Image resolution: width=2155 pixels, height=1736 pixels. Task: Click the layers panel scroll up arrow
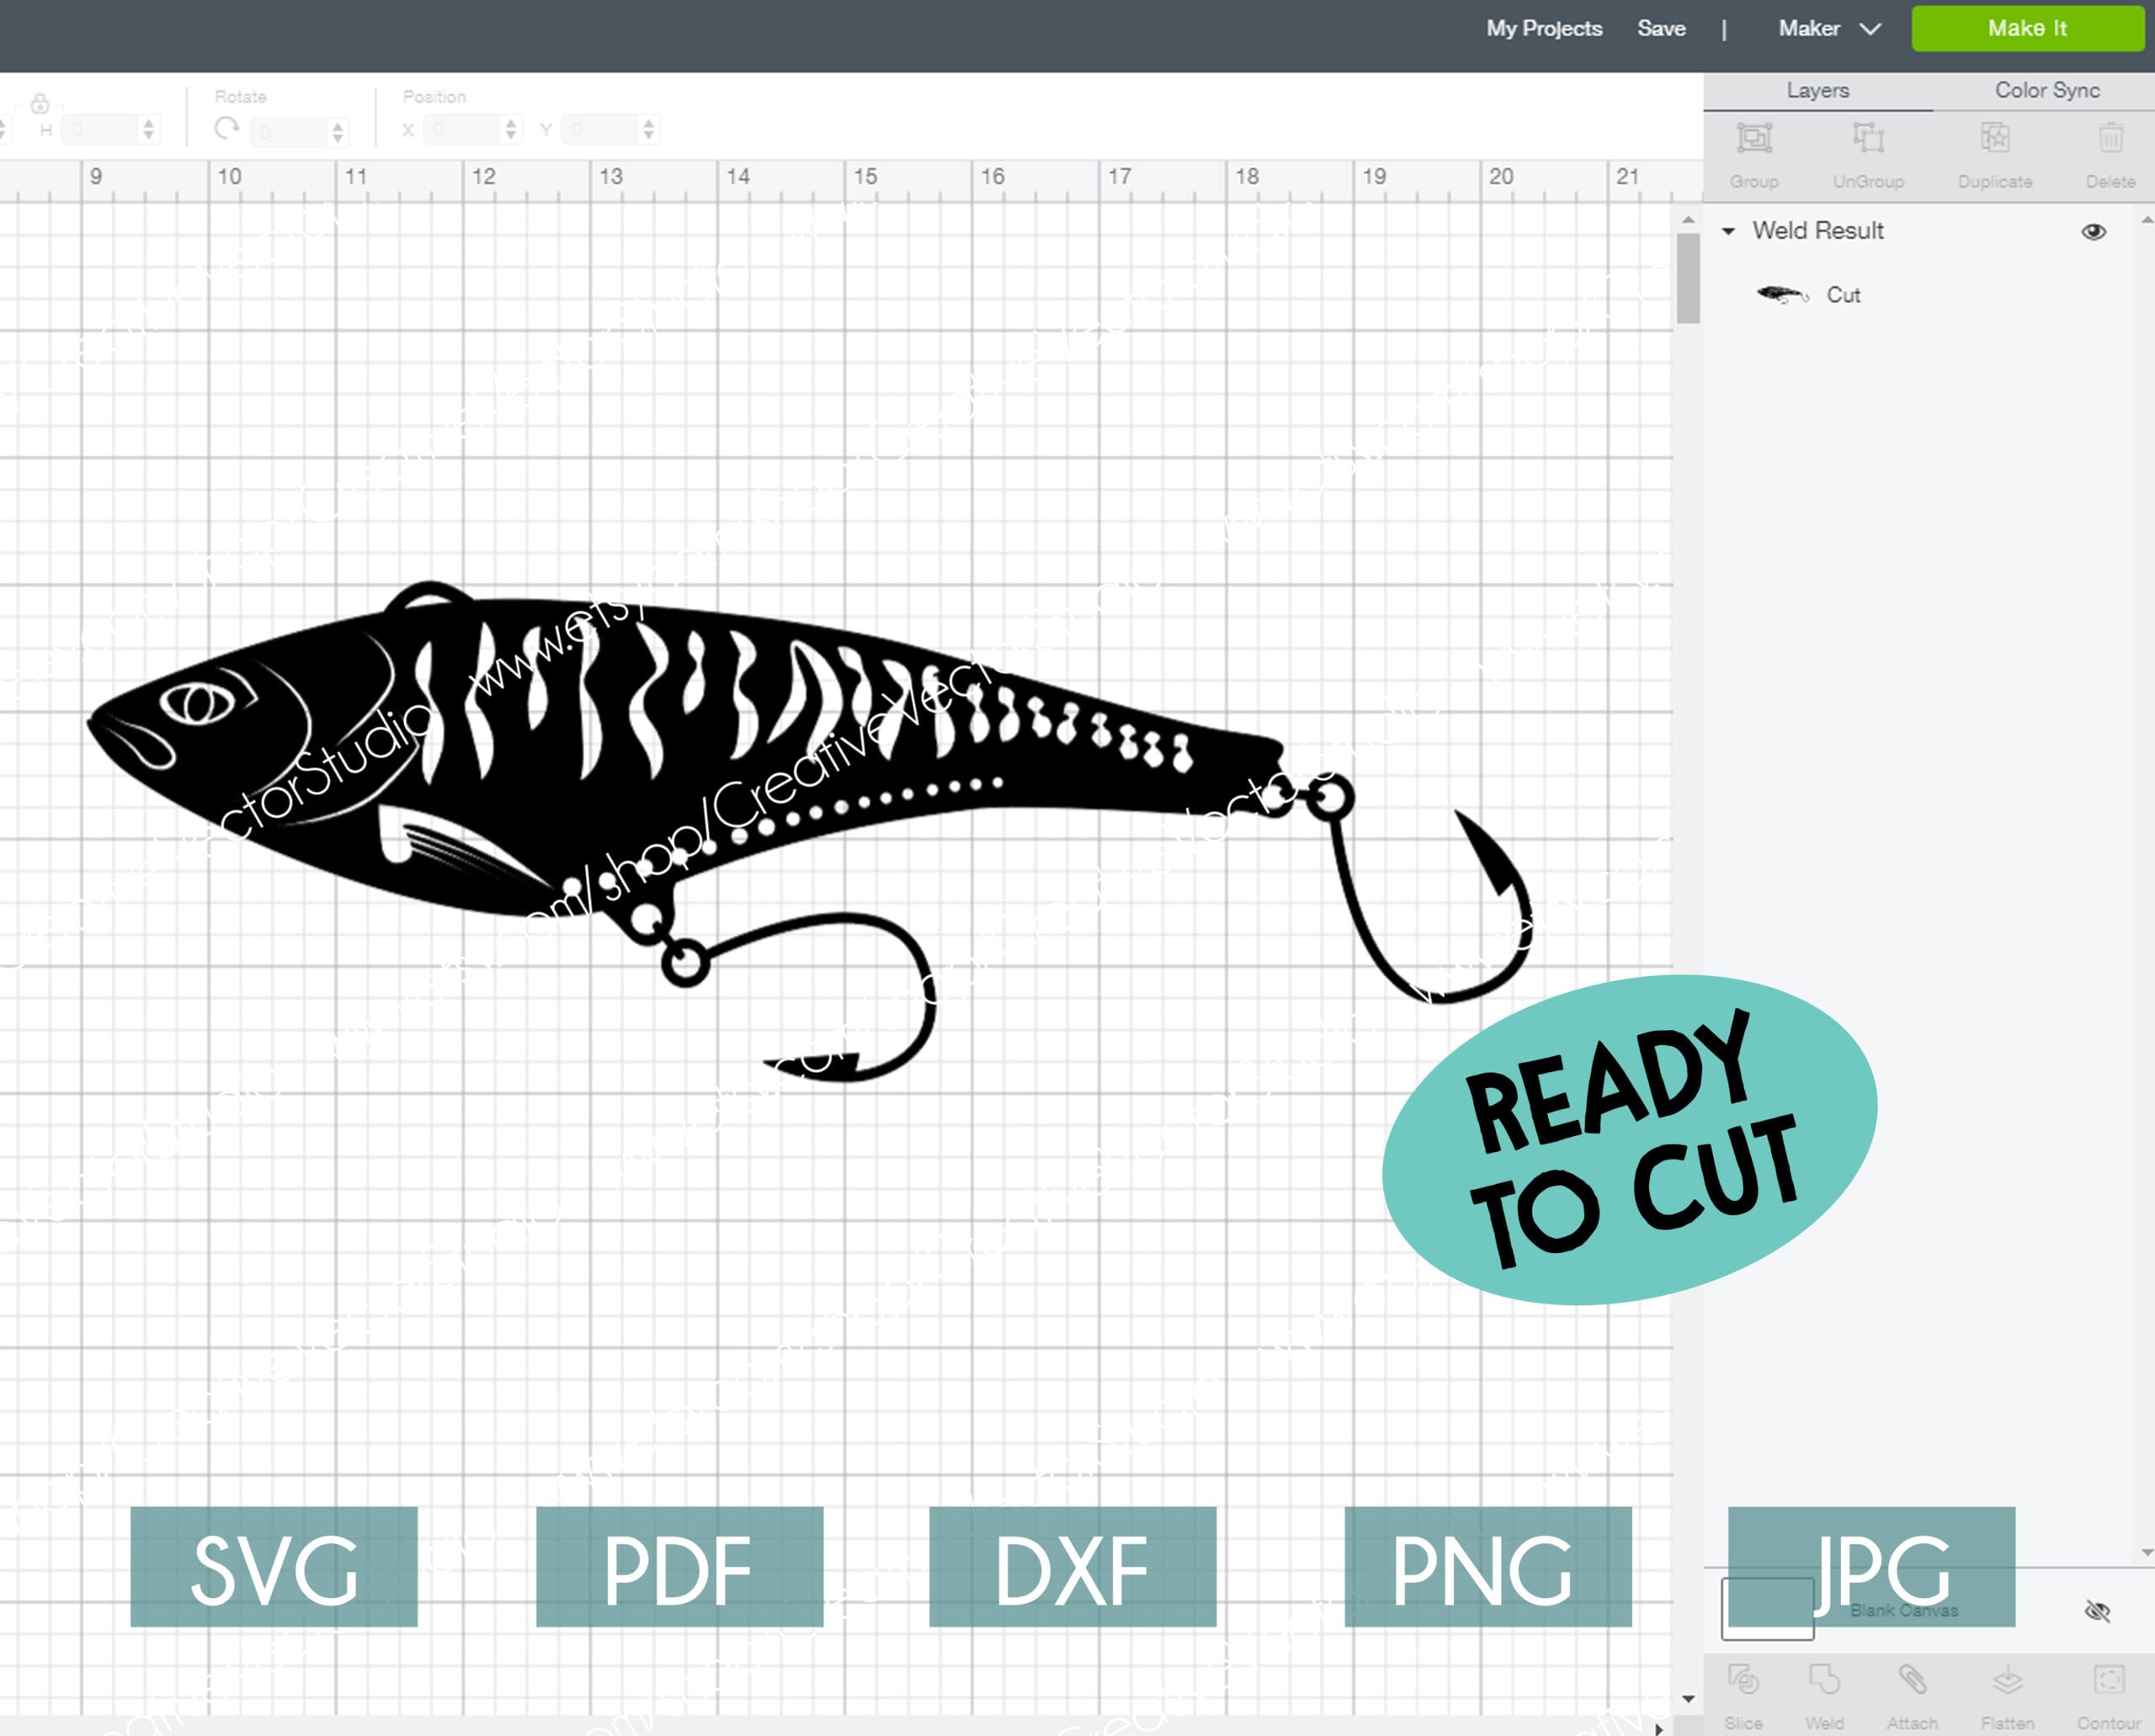point(2146,219)
